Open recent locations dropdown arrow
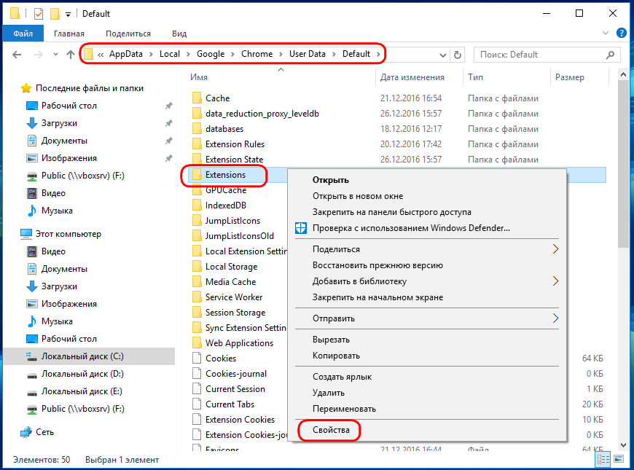Screen dimensions: 634x470 pos(55,55)
